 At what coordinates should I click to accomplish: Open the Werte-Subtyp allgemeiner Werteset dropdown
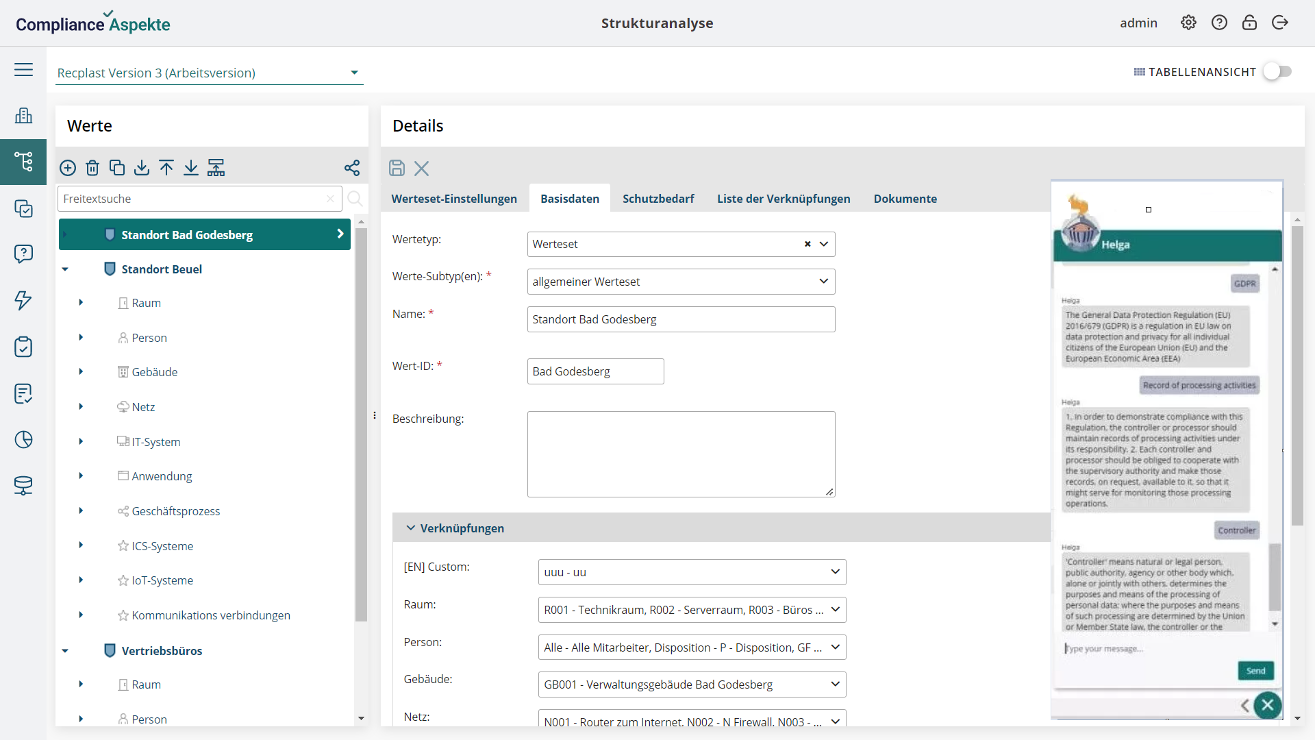point(681,282)
